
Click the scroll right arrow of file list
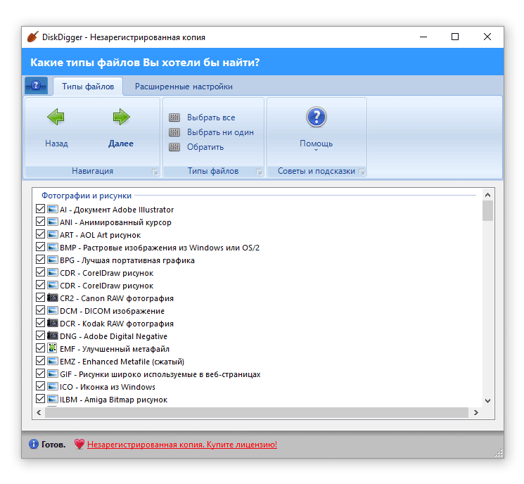(476, 412)
